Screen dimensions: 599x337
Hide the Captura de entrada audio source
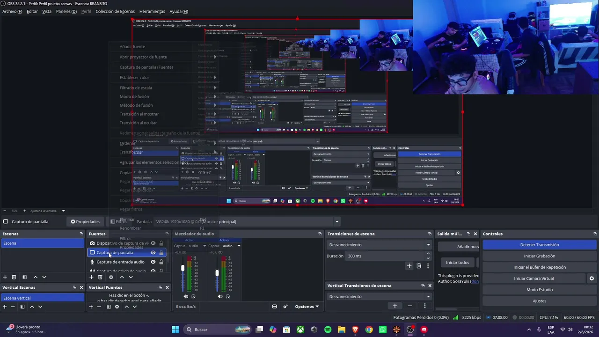[153, 262]
